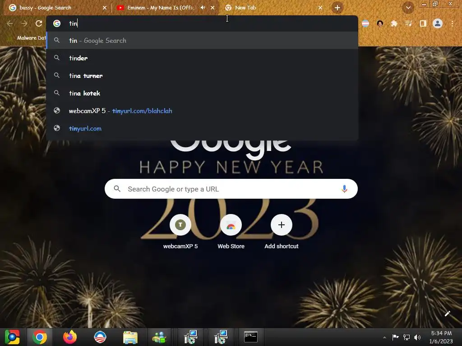Start voice search with the microphone icon
The height and width of the screenshot is (346, 462).
pos(344,189)
